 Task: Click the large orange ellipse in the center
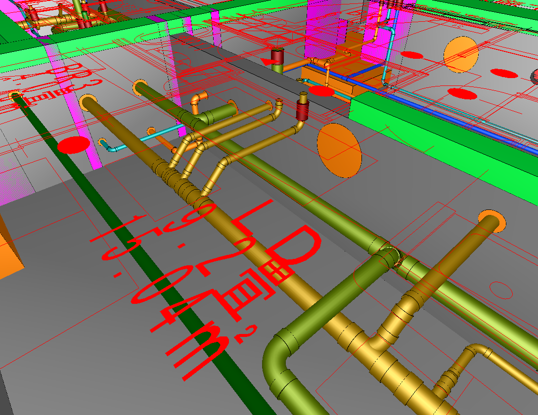339,150
